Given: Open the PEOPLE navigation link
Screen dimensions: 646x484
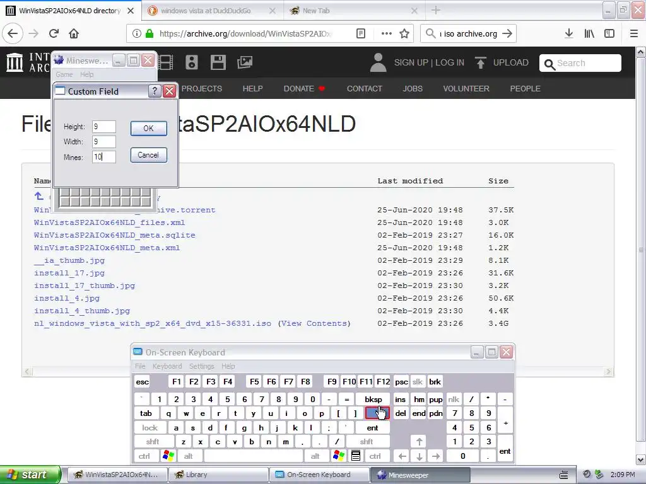Looking at the screenshot, I should [525, 88].
